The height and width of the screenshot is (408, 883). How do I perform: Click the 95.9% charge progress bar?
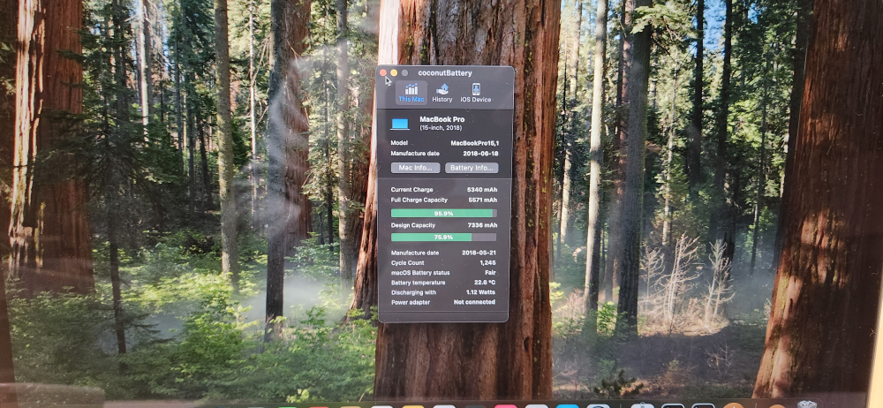click(x=444, y=214)
